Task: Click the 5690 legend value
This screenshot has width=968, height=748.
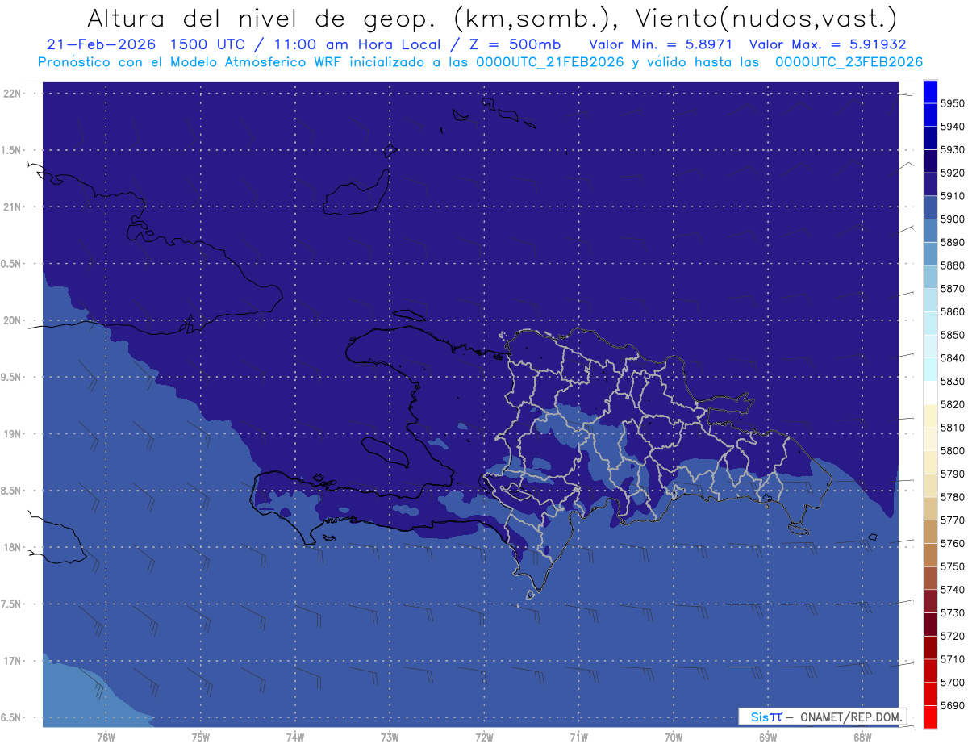Action: [x=953, y=706]
